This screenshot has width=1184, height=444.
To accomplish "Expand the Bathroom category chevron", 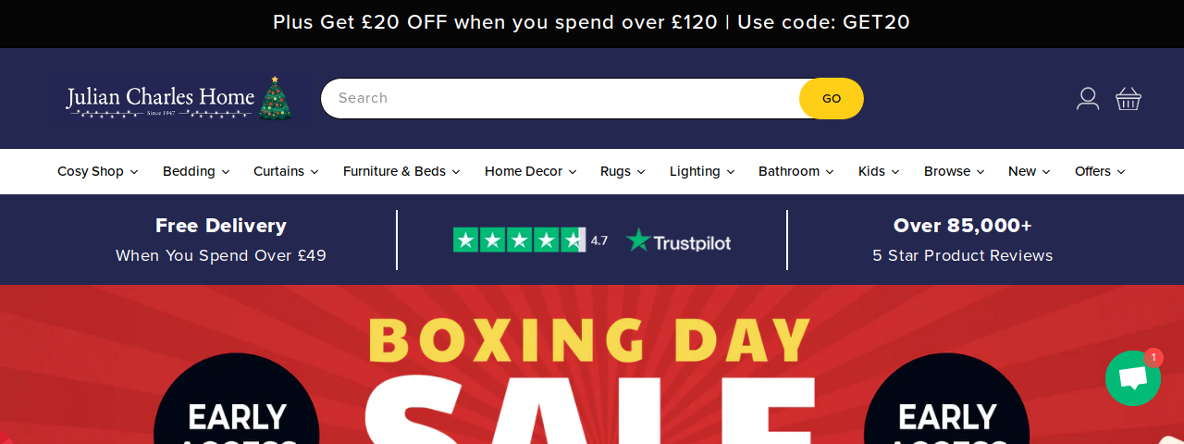I will point(830,172).
